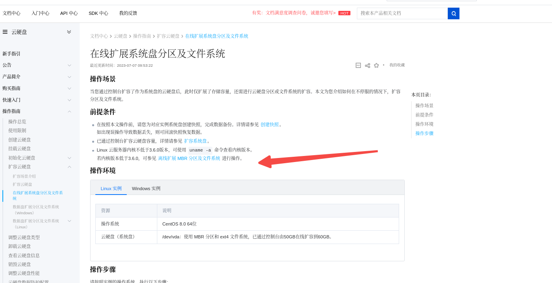Open the SDK 中心 top menu
The height and width of the screenshot is (283, 552).
98,13
